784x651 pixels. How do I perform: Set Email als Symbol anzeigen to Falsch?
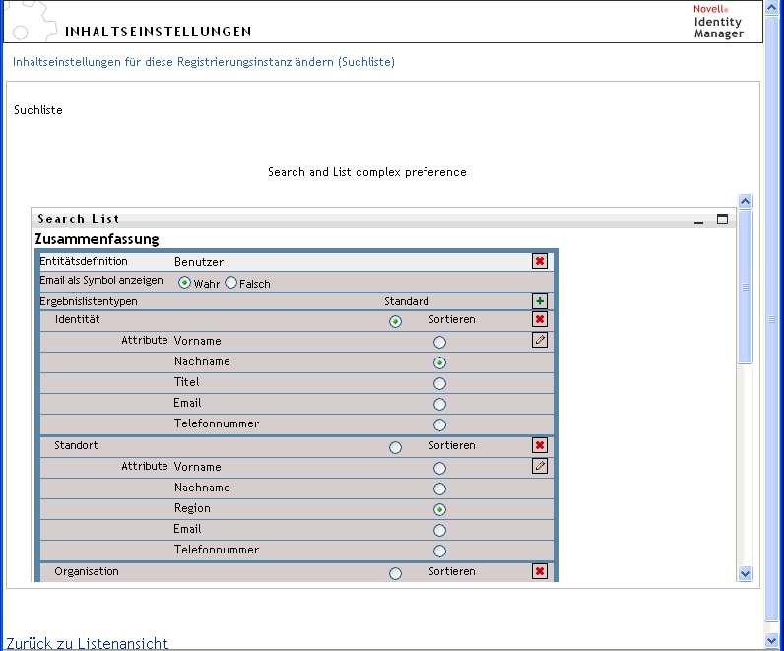click(231, 283)
